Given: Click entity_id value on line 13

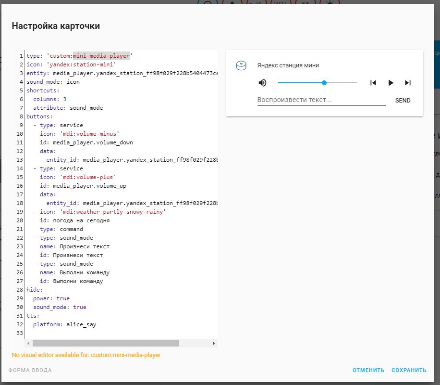Looking at the screenshot, I should click(150, 160).
